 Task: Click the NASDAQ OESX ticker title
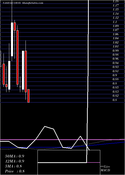tap(11, 3)
